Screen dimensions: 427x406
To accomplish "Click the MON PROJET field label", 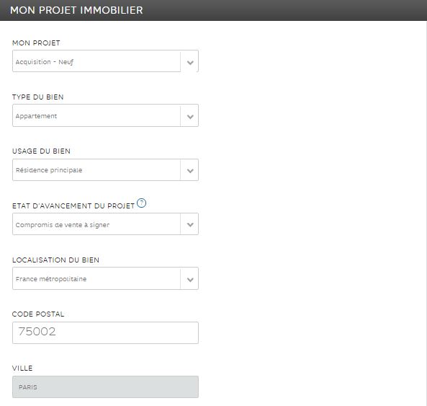I will click(36, 43).
